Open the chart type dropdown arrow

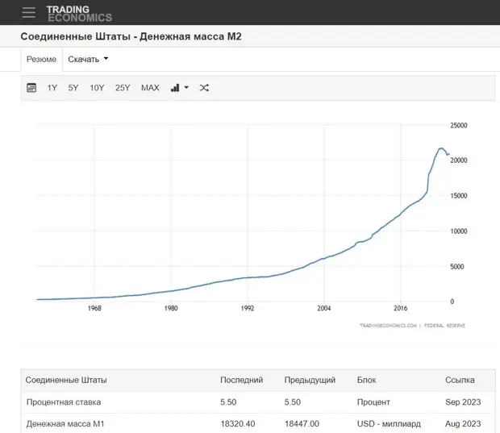click(186, 88)
